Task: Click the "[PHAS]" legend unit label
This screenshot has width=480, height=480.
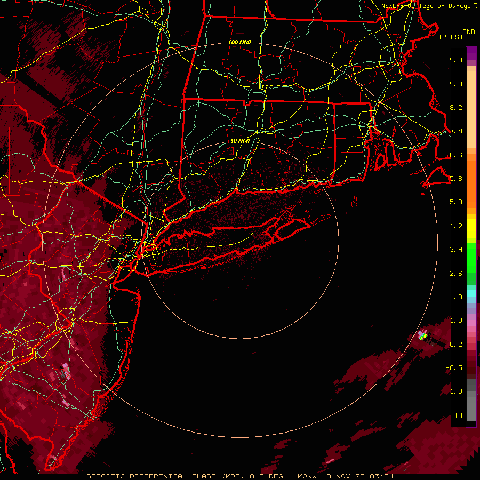Action: (451, 37)
